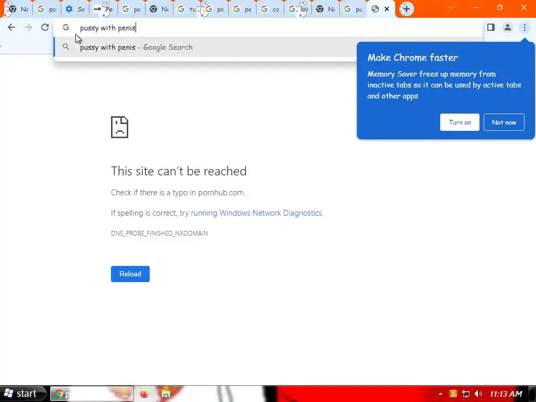Go back to the previous page
The height and width of the screenshot is (402, 536).
12,27
